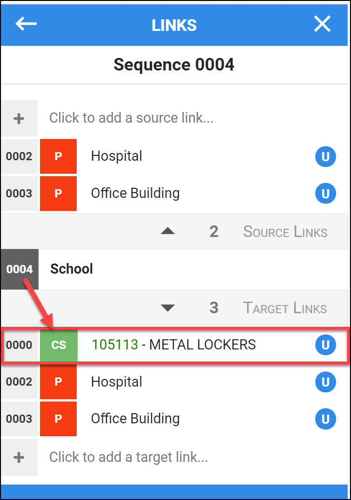Screen dimensions: 351x500
Task: Click sequence number 0000 in target links
Action: coord(19,345)
